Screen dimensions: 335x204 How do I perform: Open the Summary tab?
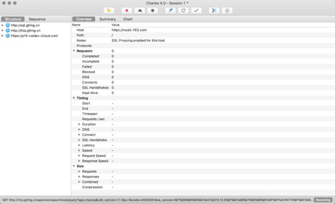click(108, 19)
